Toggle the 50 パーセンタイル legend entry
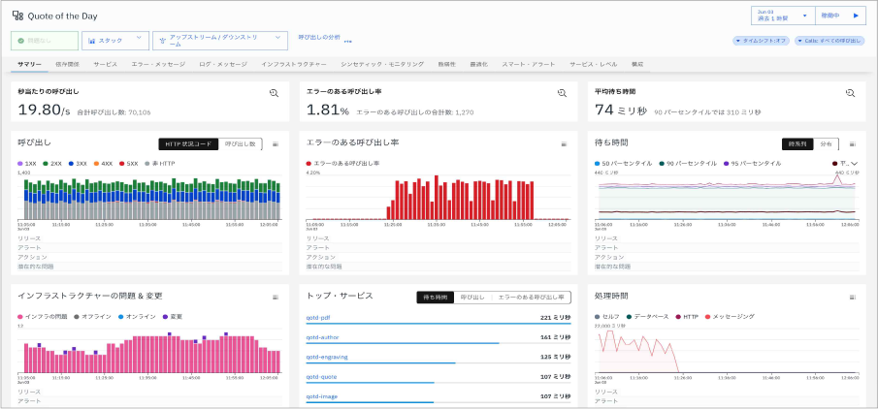Viewport: 878px width, 409px height. coord(623,164)
